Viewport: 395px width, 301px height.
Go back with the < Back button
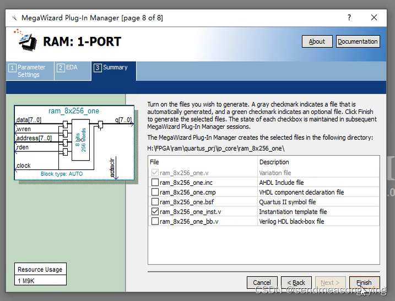click(296, 283)
